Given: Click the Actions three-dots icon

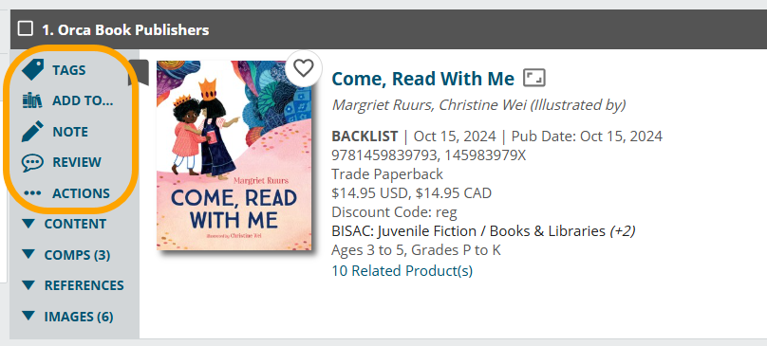Looking at the screenshot, I should point(33,193).
